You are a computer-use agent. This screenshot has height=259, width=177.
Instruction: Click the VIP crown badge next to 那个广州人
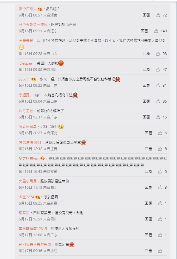40,9
